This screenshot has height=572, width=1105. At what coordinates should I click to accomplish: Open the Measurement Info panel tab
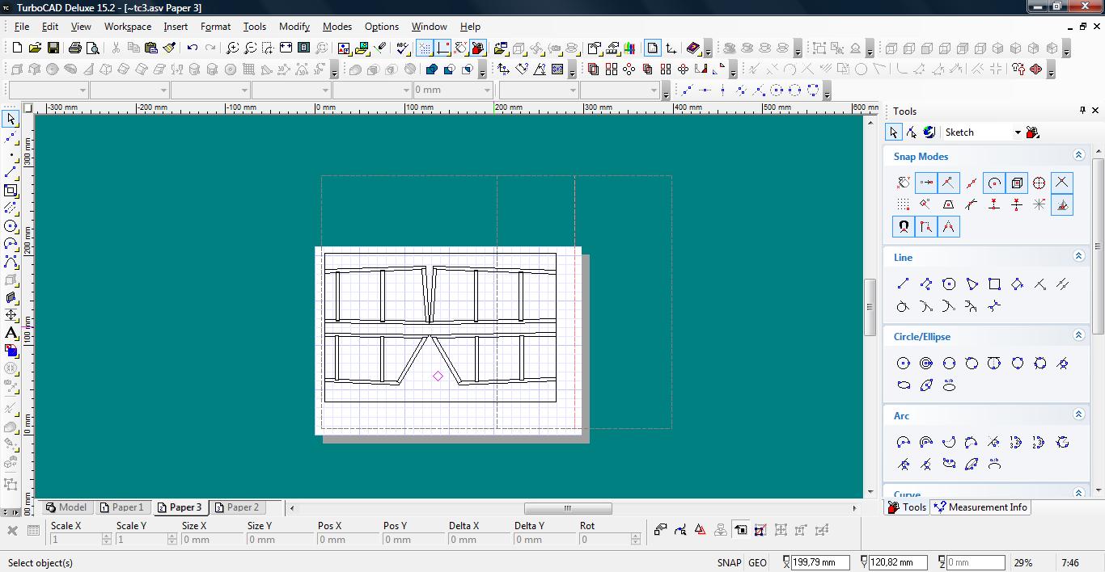pyautogui.click(x=980, y=507)
